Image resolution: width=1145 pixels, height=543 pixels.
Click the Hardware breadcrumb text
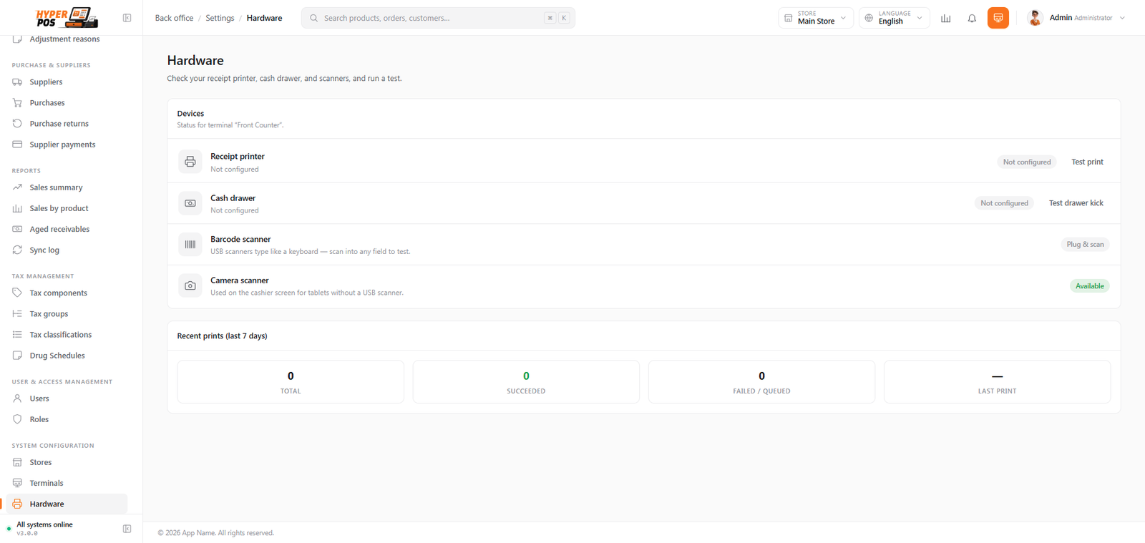tap(264, 18)
